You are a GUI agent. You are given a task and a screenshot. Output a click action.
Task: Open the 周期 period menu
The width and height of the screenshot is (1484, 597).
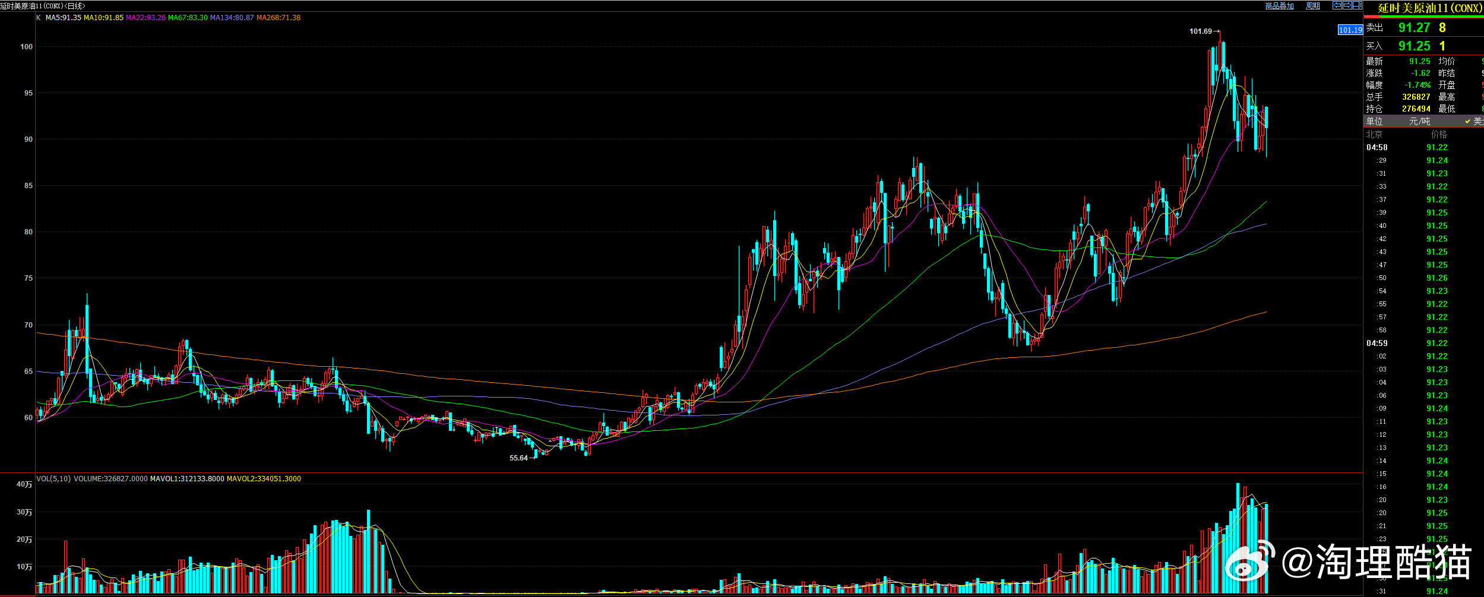pyautogui.click(x=1313, y=6)
